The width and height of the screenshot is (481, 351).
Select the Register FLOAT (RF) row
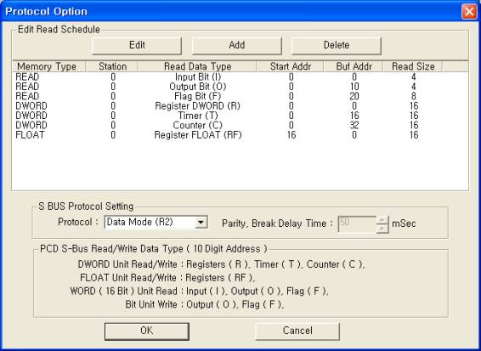pyautogui.click(x=240, y=134)
